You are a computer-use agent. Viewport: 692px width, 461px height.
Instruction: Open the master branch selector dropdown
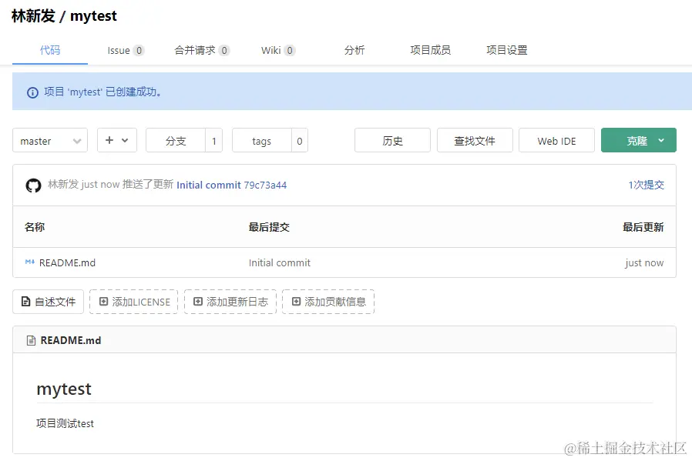[49, 140]
